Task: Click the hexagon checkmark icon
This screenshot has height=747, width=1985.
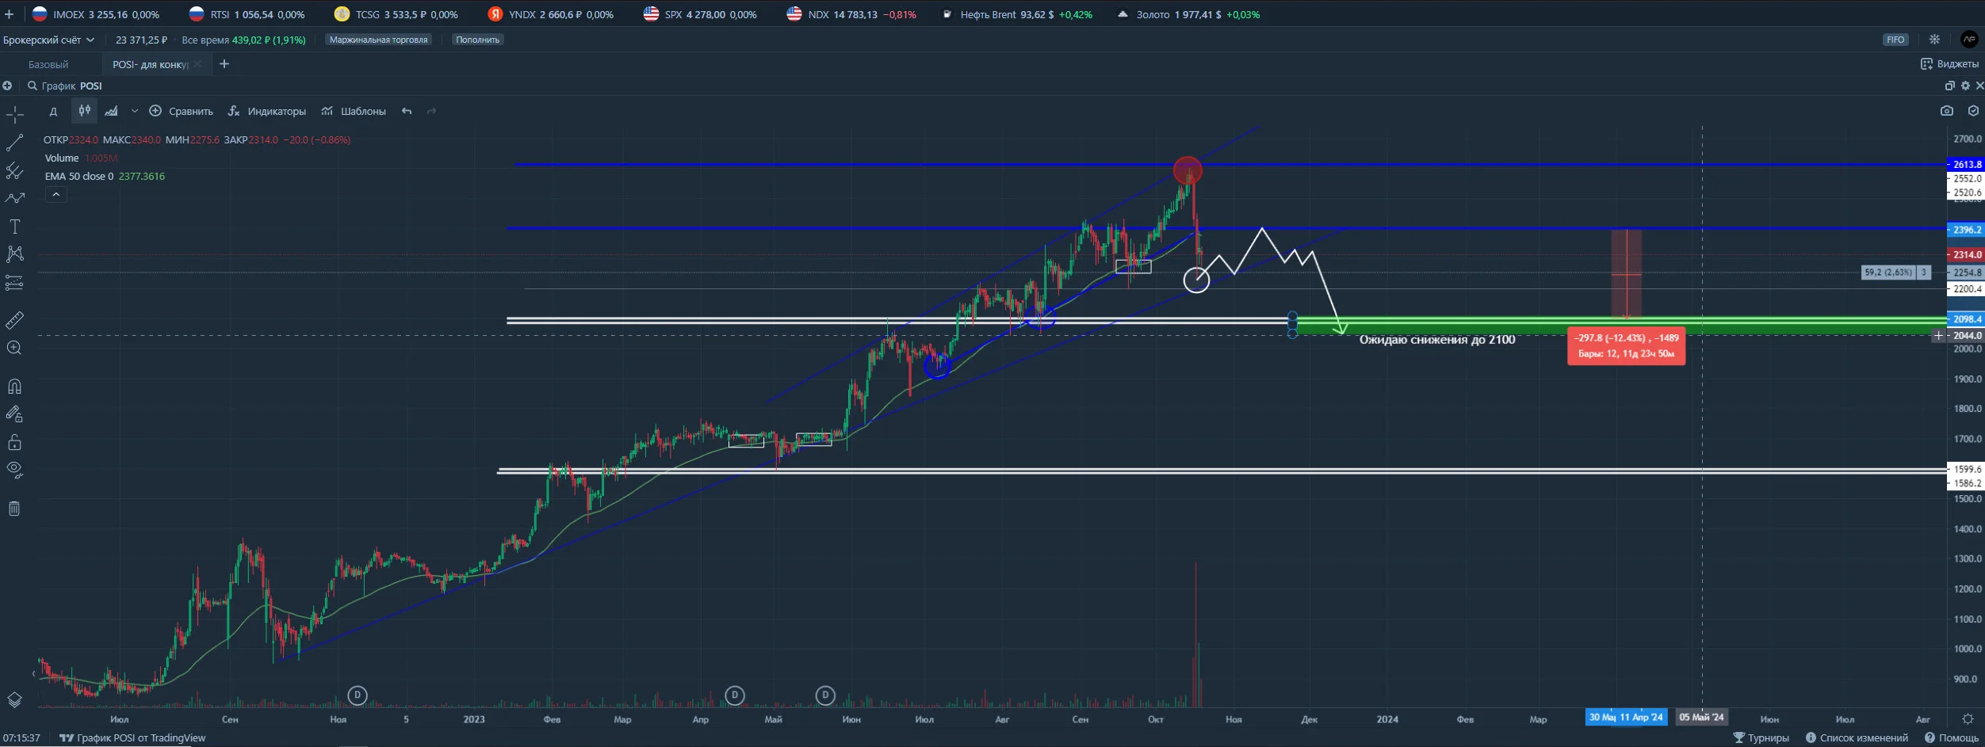Action: [1973, 111]
